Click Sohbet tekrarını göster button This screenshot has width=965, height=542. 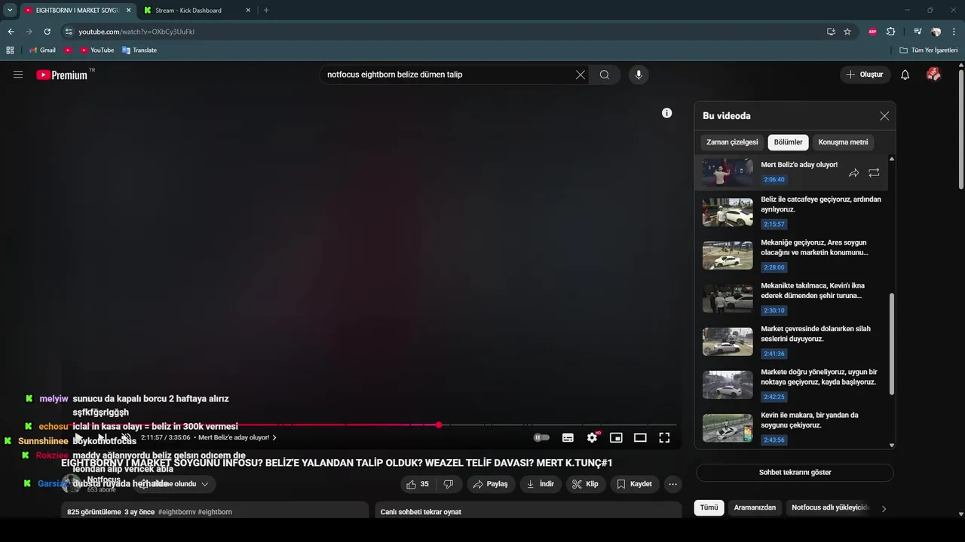[x=795, y=473]
